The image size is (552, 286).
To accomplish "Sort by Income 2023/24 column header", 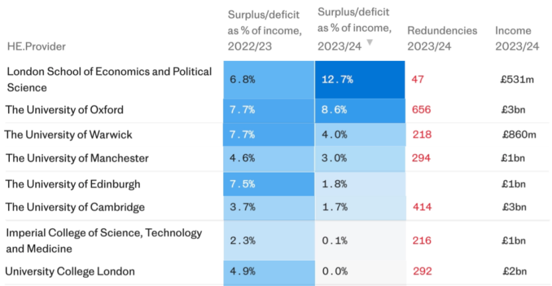I will pyautogui.click(x=517, y=38).
